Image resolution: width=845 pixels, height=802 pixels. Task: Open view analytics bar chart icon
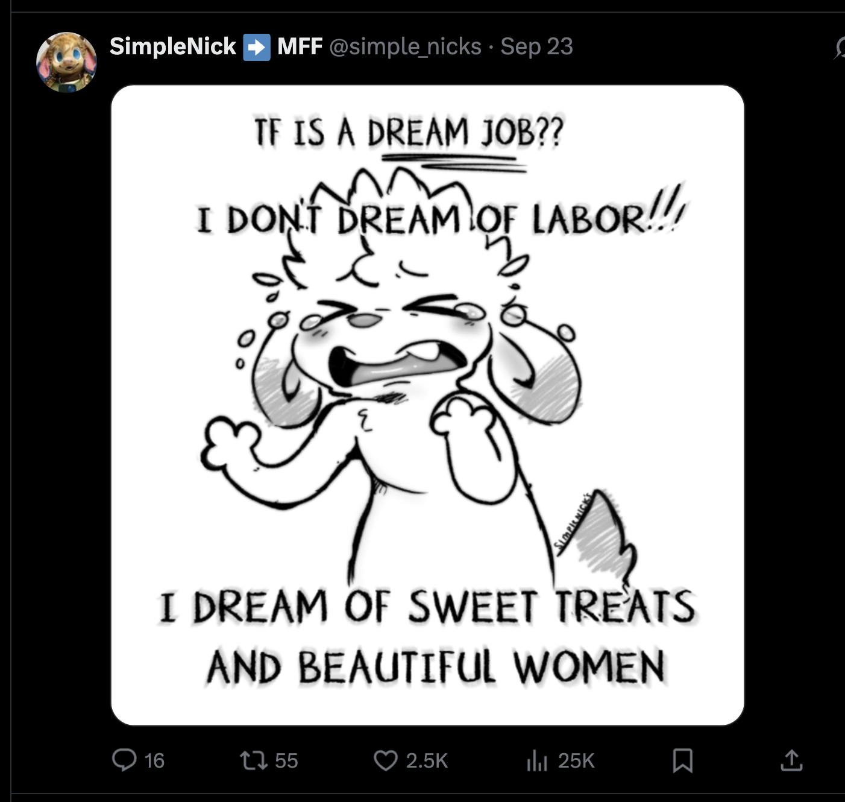[537, 760]
